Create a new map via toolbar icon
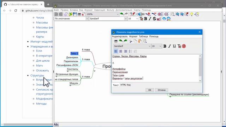Image resolution: width=226 pixels, height=127 pixels. click(x=66, y=14)
